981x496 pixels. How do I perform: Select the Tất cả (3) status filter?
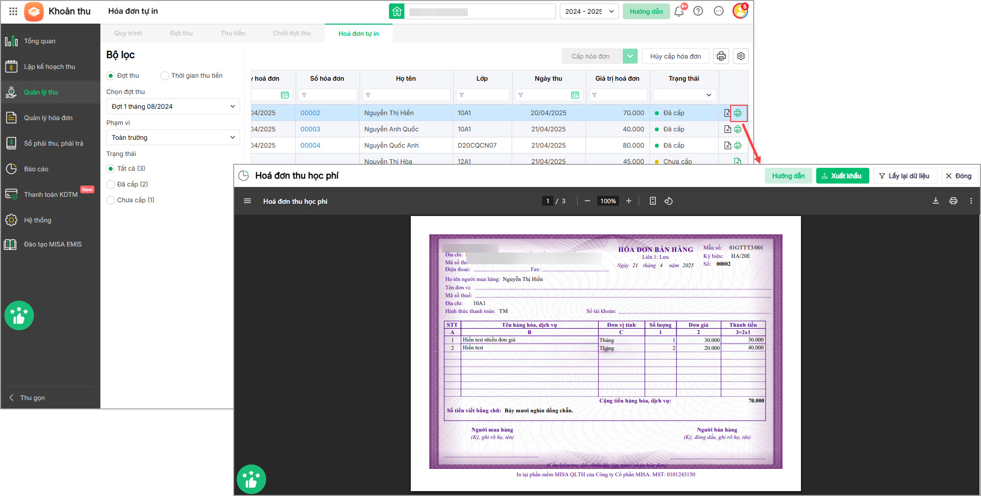click(111, 169)
